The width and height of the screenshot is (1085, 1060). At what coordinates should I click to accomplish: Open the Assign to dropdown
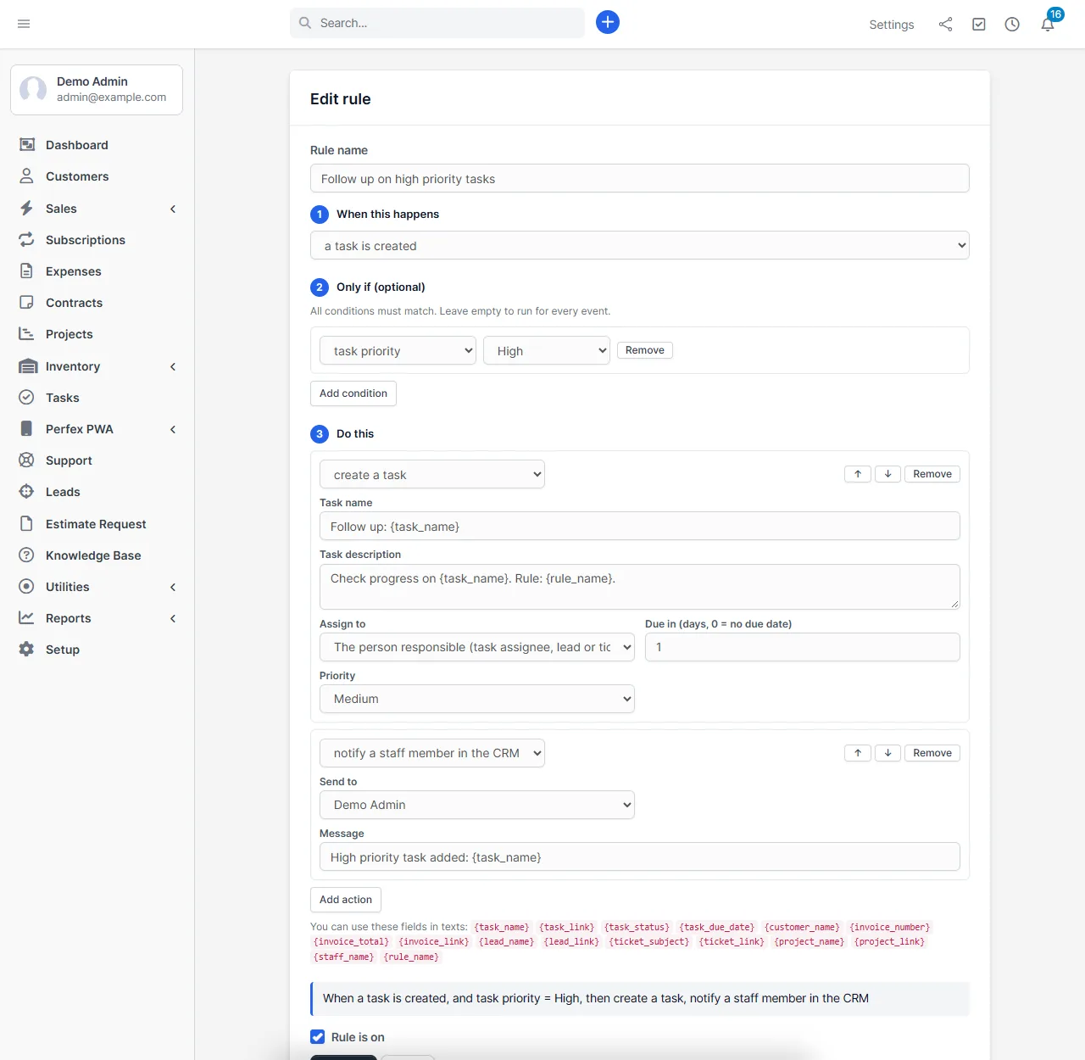click(x=477, y=647)
